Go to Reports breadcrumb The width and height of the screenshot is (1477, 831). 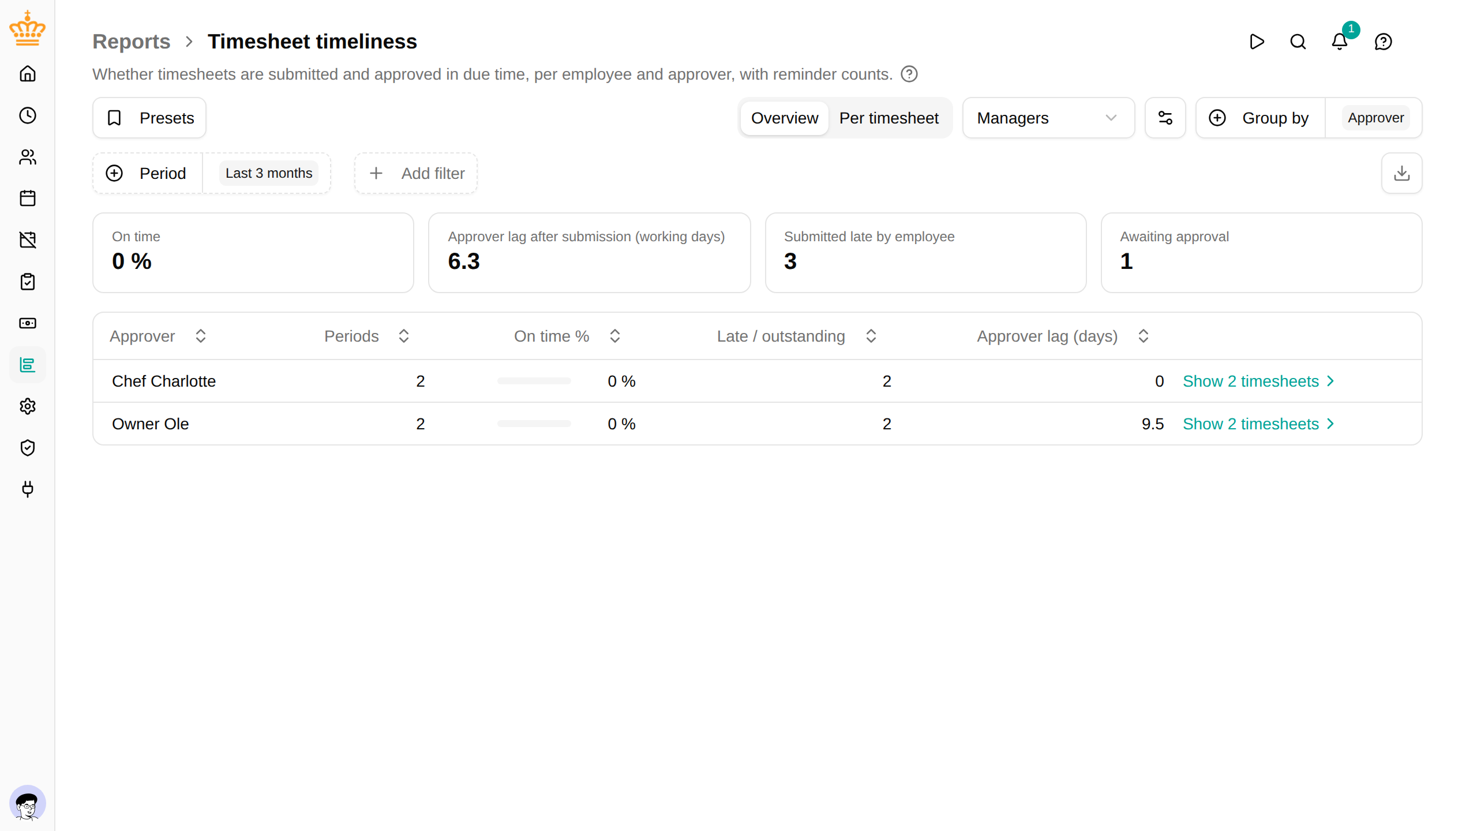click(132, 42)
